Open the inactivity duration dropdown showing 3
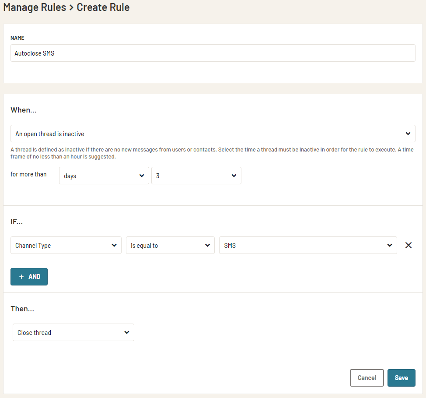The image size is (426, 398). [196, 175]
